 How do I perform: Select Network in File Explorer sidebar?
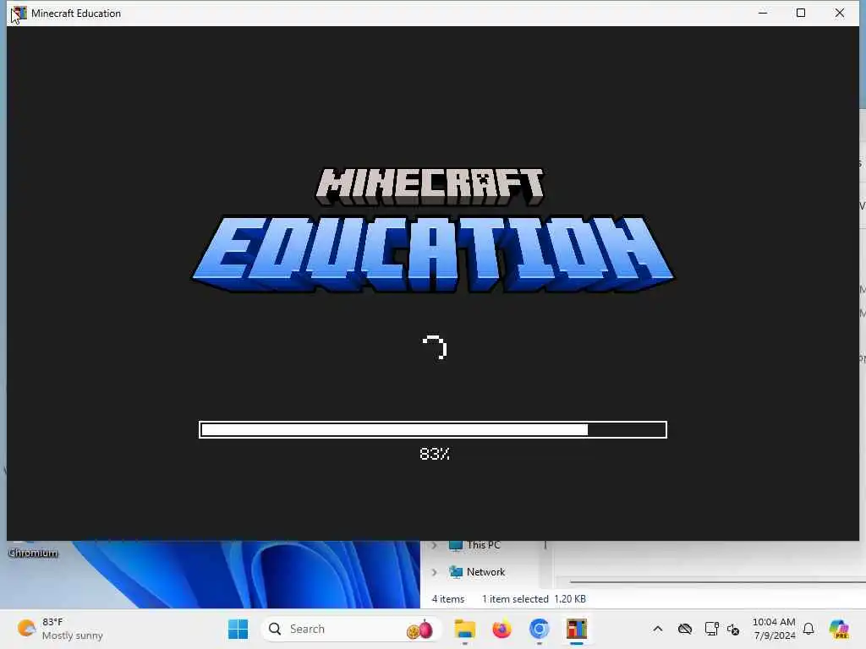coord(477,572)
